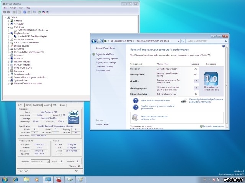Switch to the Mainboard tab in CPU-Z

pos(38,105)
